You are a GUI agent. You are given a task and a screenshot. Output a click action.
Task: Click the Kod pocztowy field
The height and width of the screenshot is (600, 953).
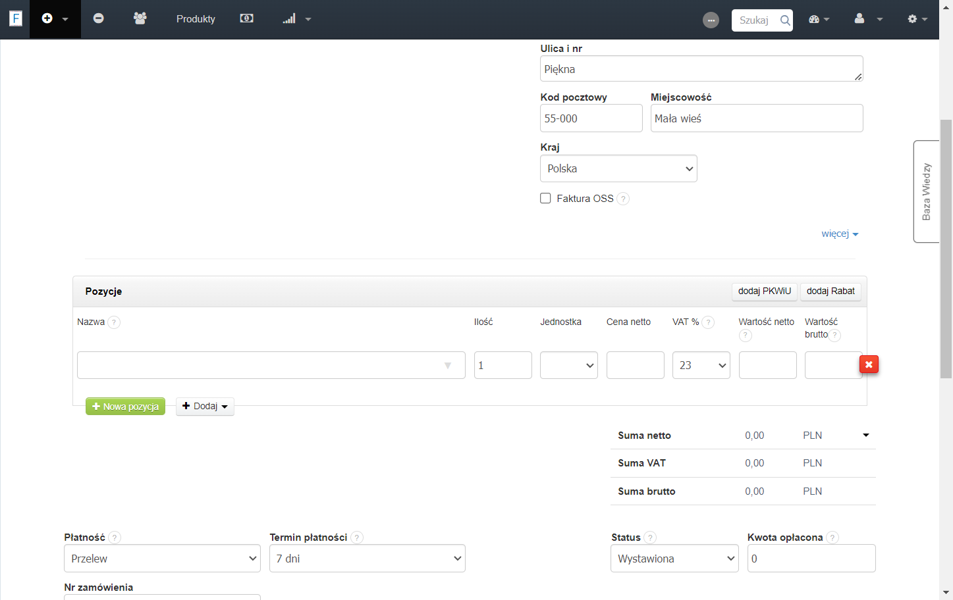[x=591, y=118]
